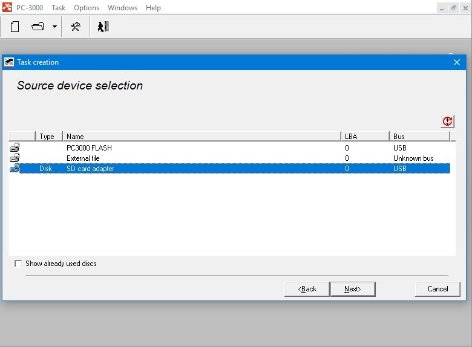
Task: Restore down the PC-3000 main window
Action: point(454,8)
